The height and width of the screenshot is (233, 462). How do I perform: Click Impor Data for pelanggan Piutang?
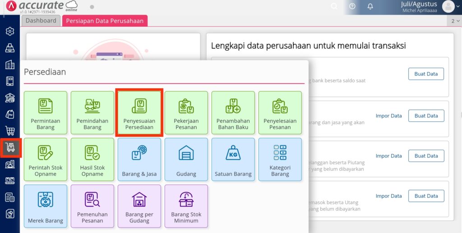pos(388,156)
